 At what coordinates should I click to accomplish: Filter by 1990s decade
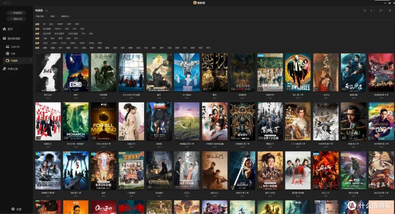coord(82,43)
